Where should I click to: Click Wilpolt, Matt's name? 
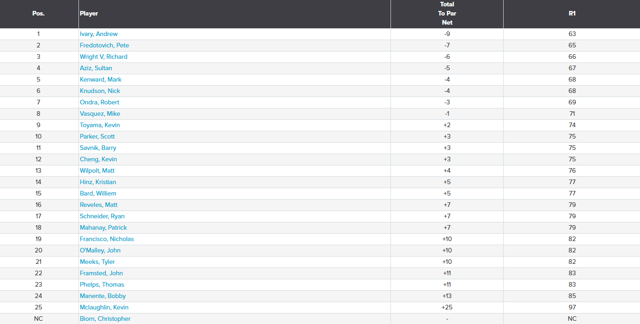pyautogui.click(x=97, y=171)
